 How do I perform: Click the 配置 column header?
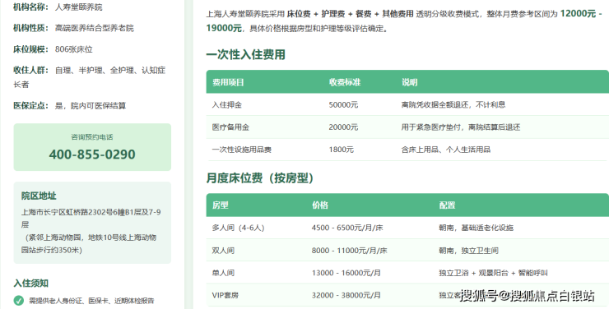pos(447,205)
